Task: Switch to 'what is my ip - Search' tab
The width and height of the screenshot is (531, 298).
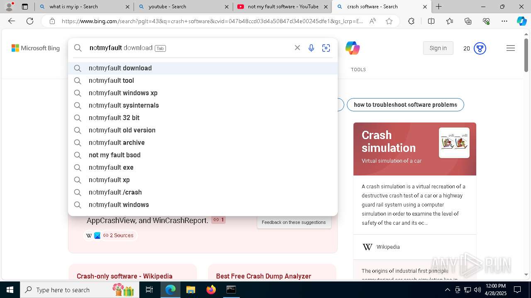Action: coord(84,7)
